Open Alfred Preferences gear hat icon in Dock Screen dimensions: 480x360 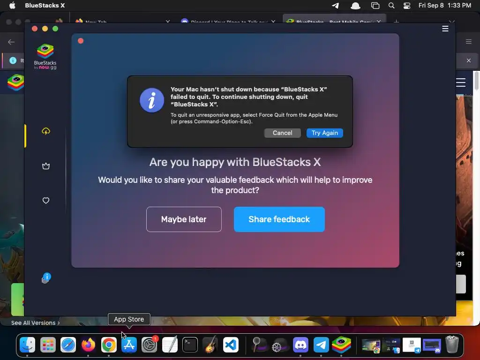pos(279,345)
